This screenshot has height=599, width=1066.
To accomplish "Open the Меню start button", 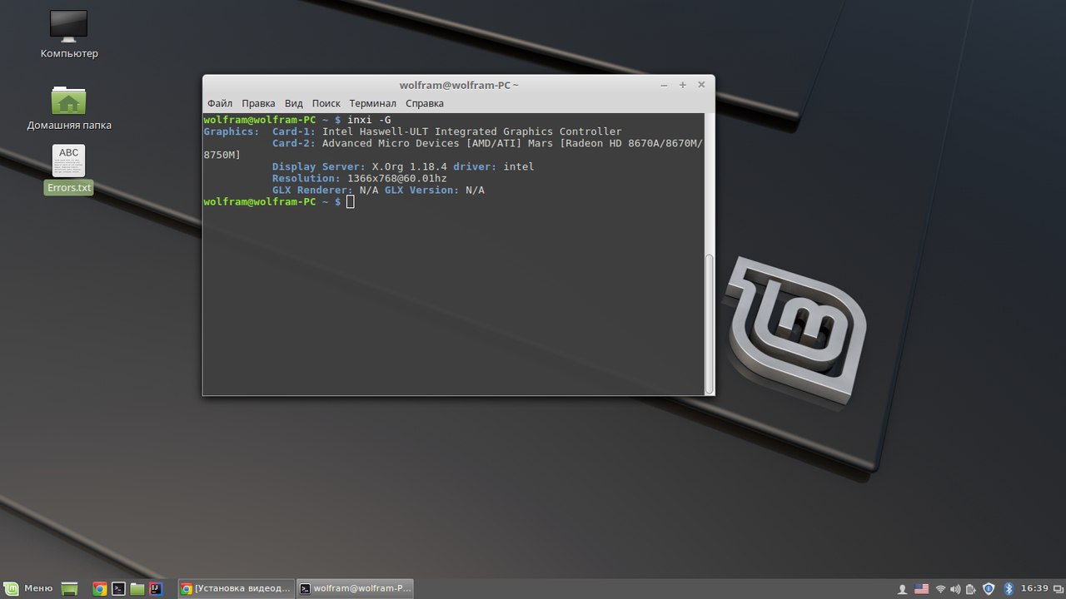I will [x=30, y=588].
